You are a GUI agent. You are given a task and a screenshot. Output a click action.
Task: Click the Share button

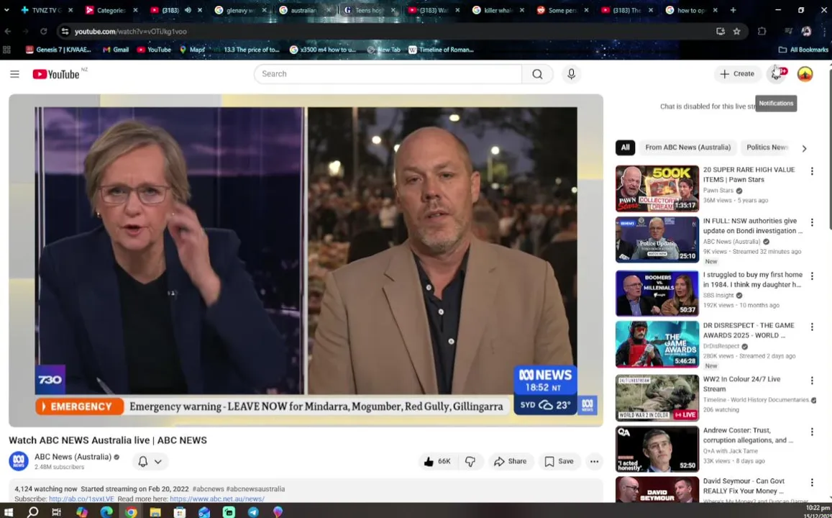point(510,461)
